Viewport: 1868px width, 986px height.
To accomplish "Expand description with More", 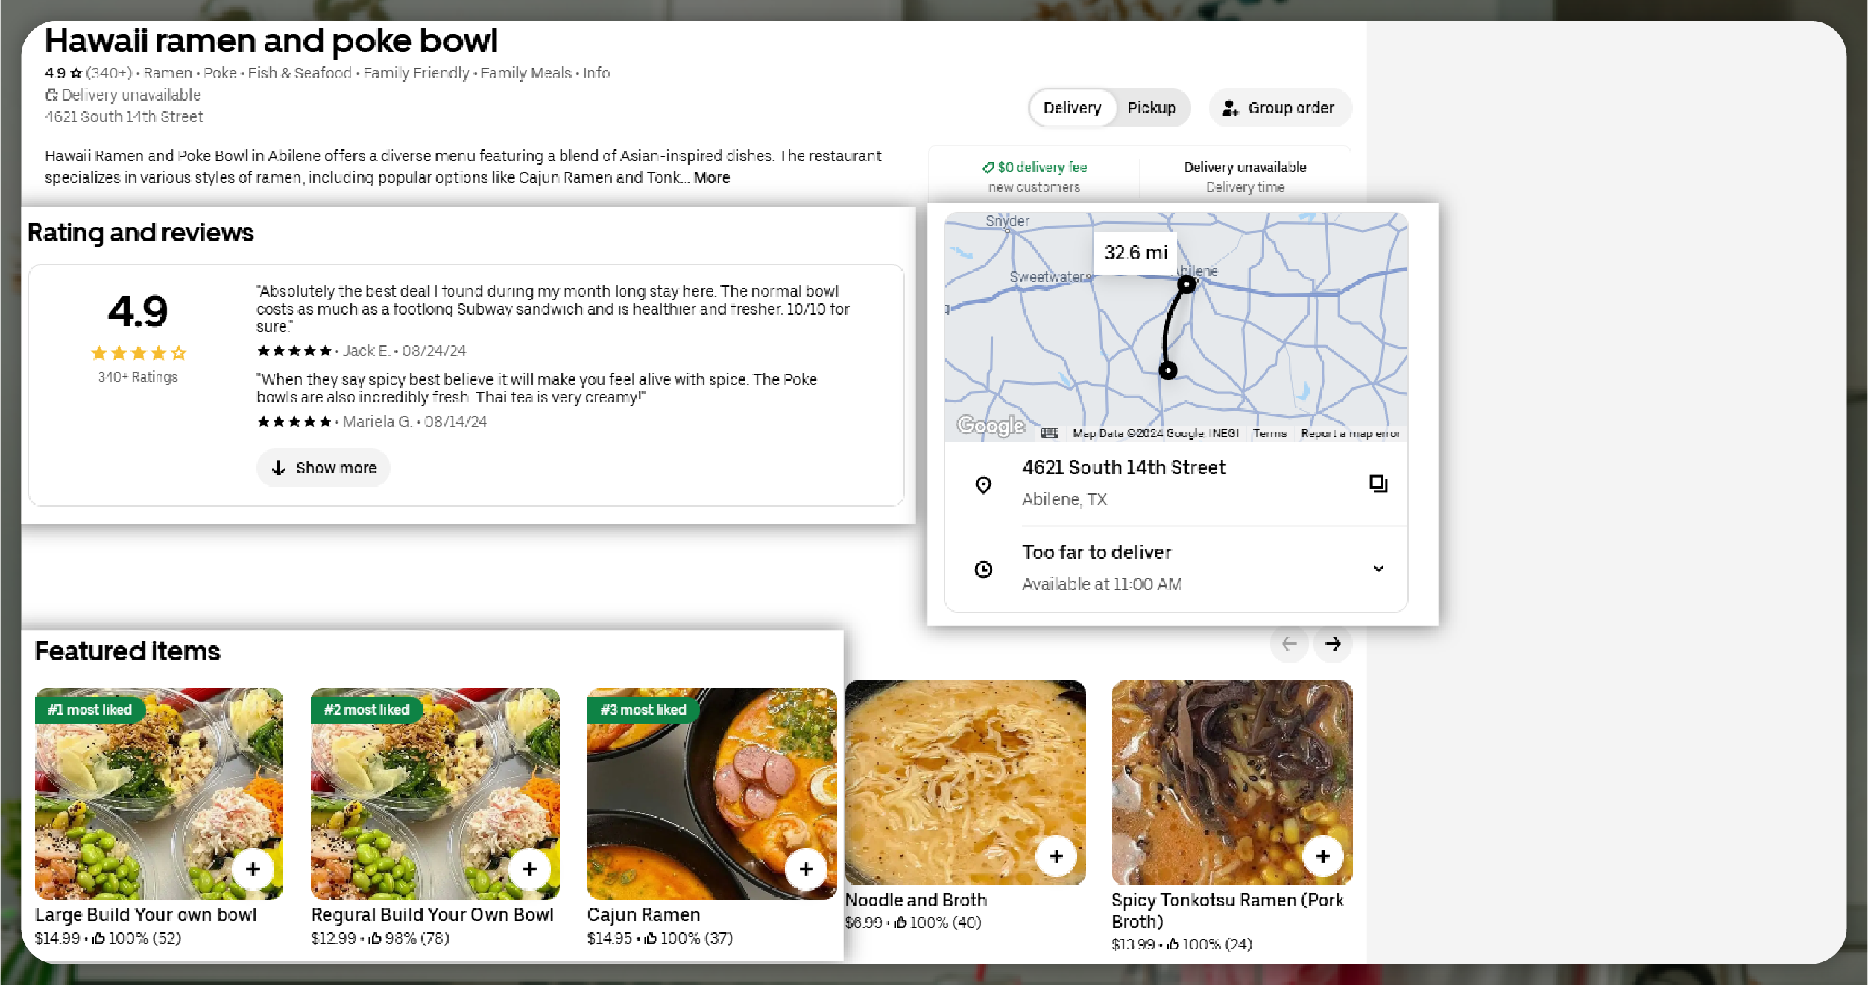I will coord(711,178).
